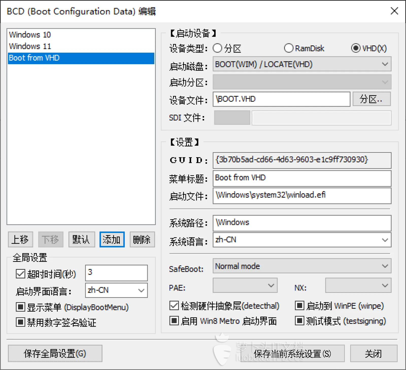The height and width of the screenshot is (370, 406).
Task: Click the 分区.. browse button
Action: coord(371,99)
